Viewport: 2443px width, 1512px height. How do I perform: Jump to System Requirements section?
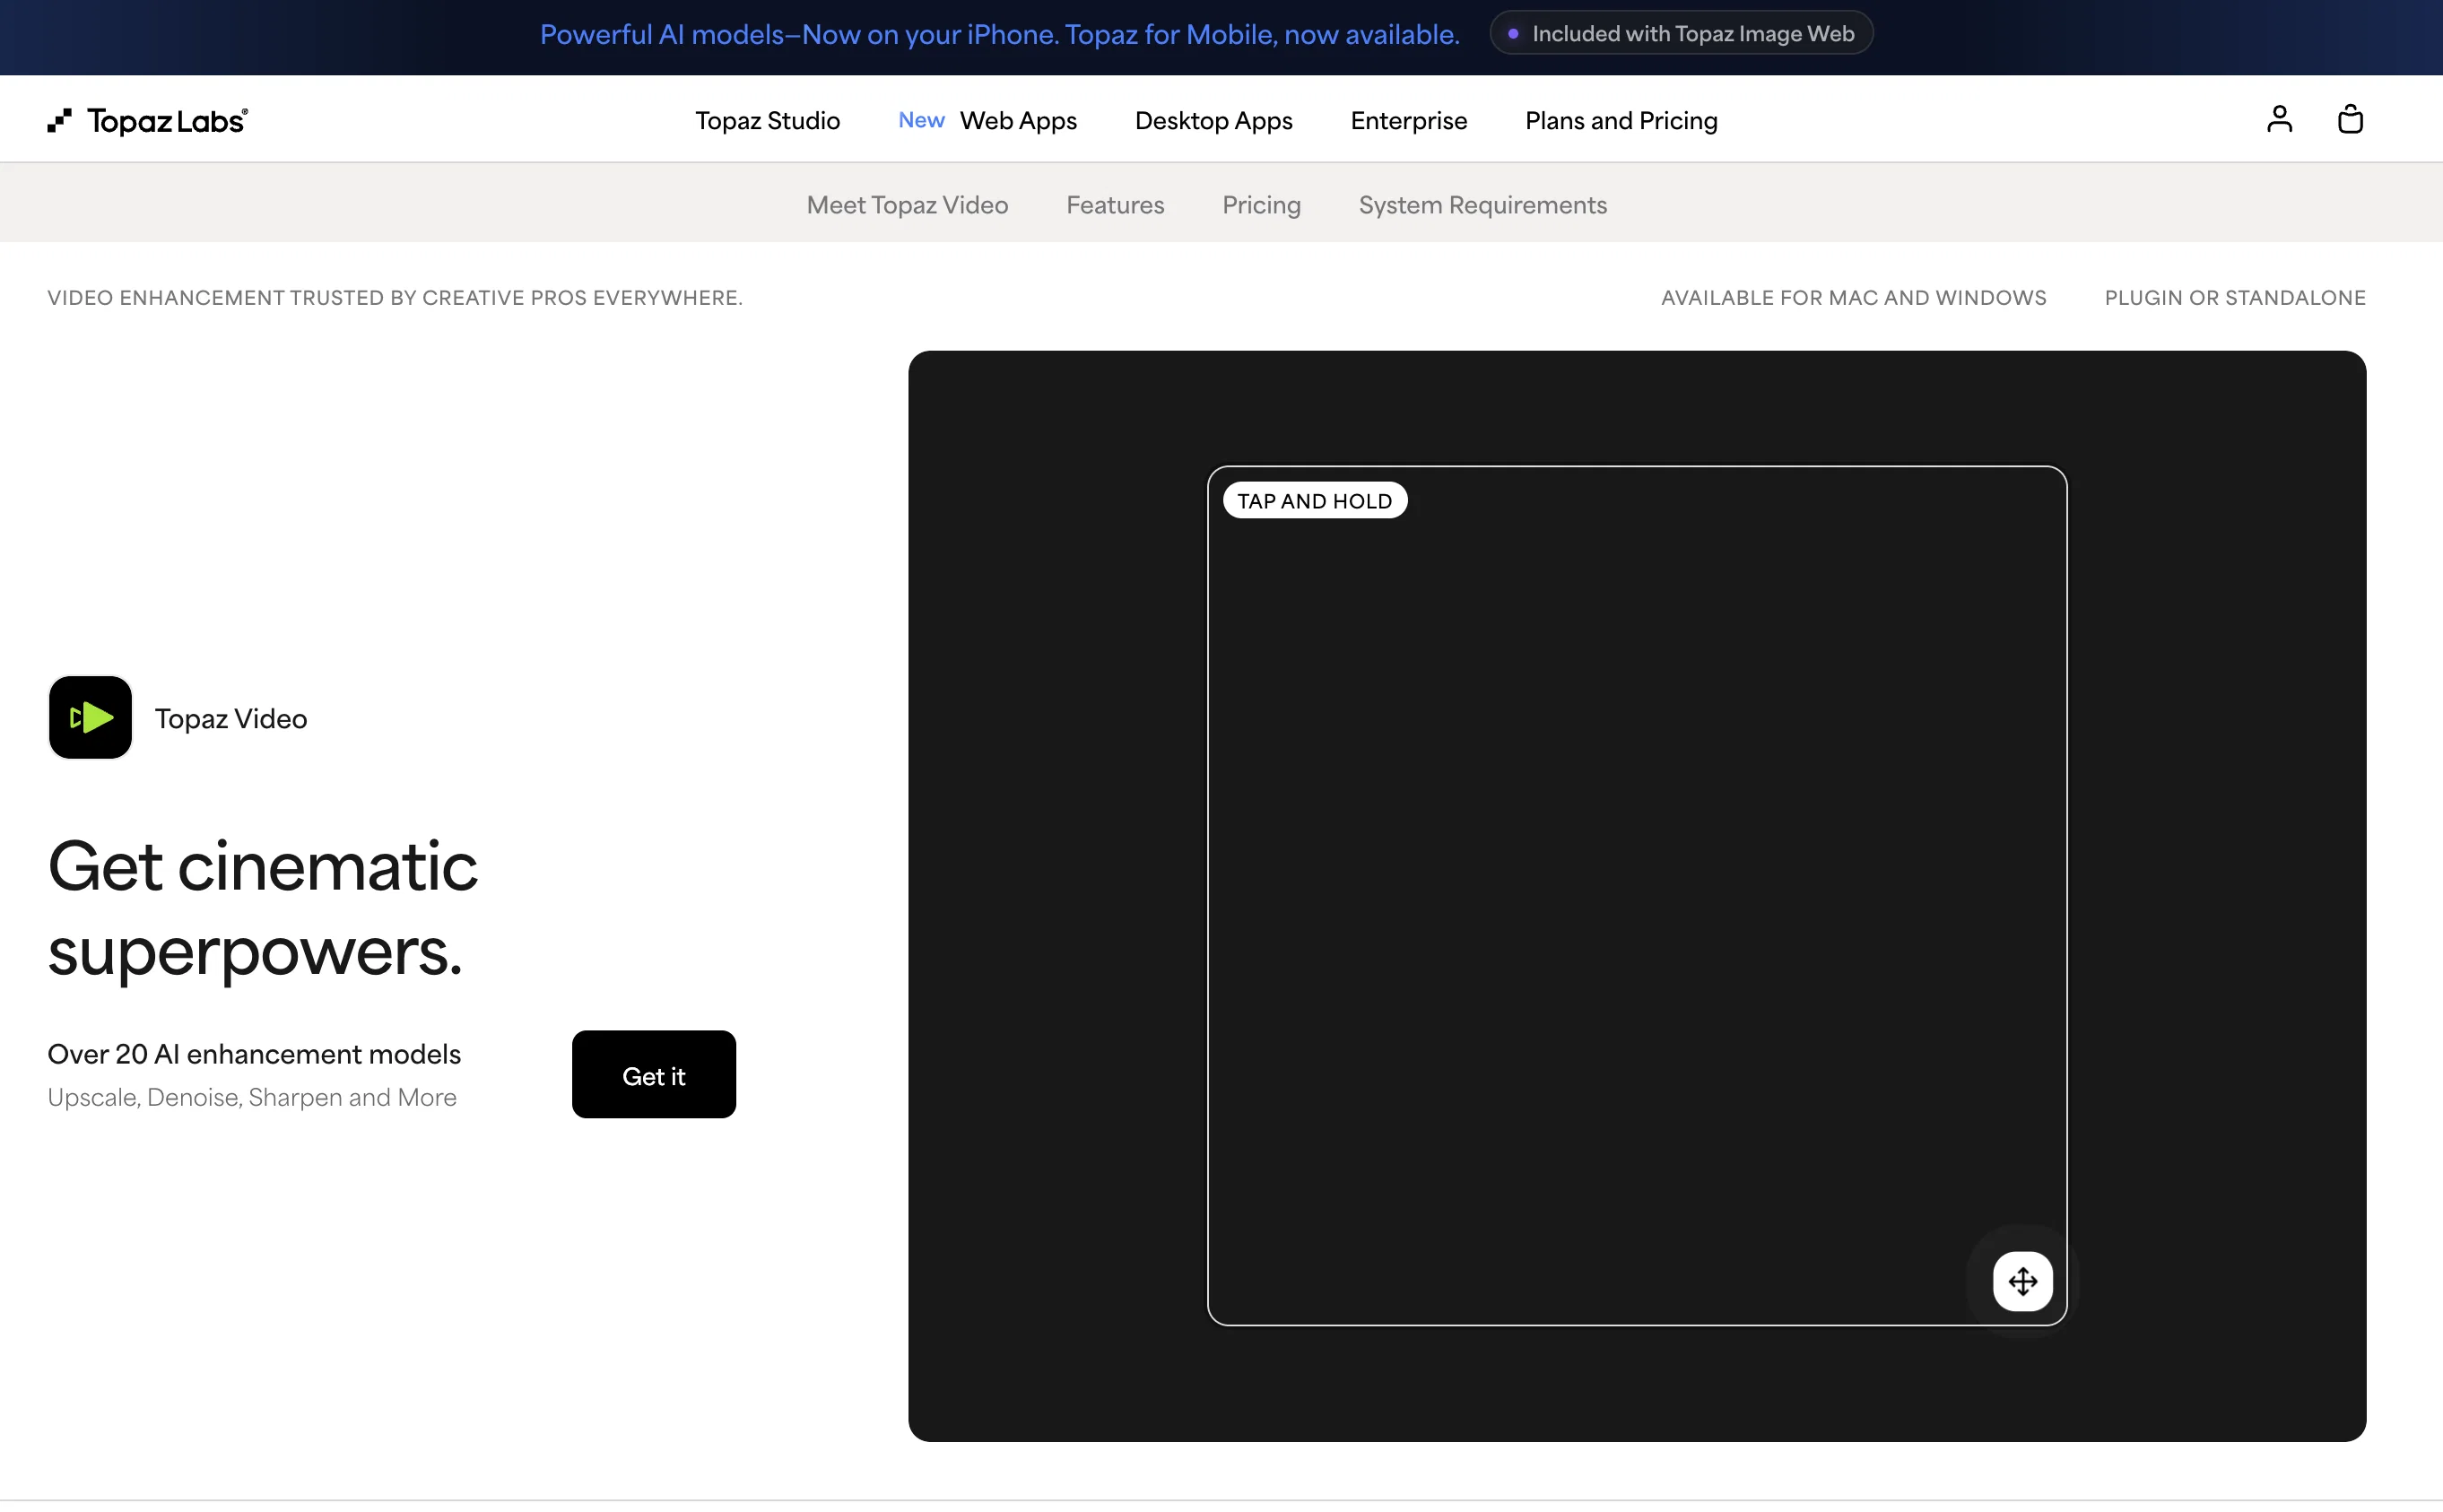point(1482,205)
